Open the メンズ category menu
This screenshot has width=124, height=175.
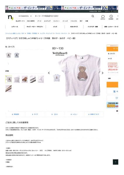(55, 27)
